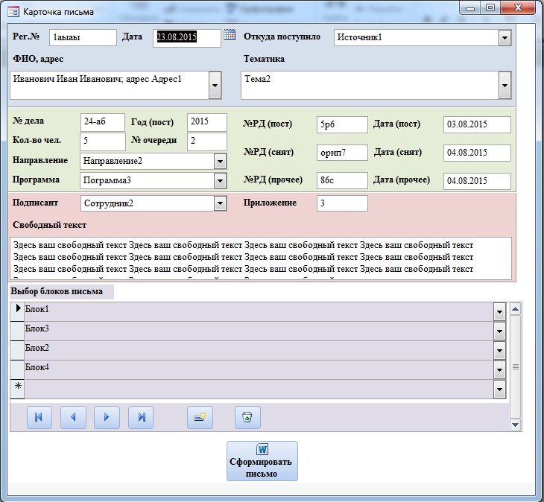Click the add new record icon
This screenshot has height=502, width=544.
coord(200,417)
